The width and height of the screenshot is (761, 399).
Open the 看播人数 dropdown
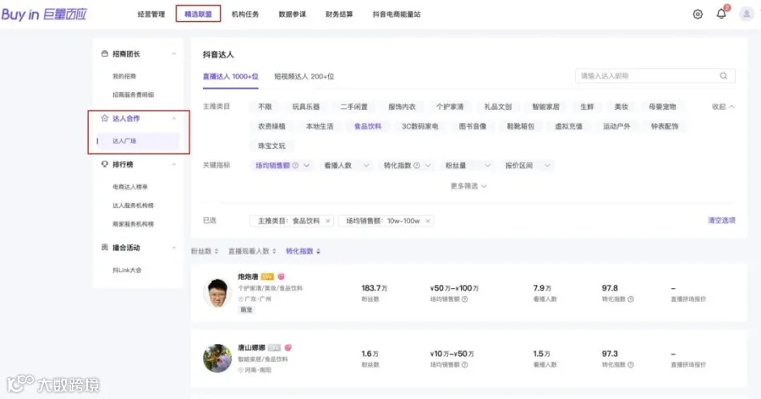click(x=347, y=165)
